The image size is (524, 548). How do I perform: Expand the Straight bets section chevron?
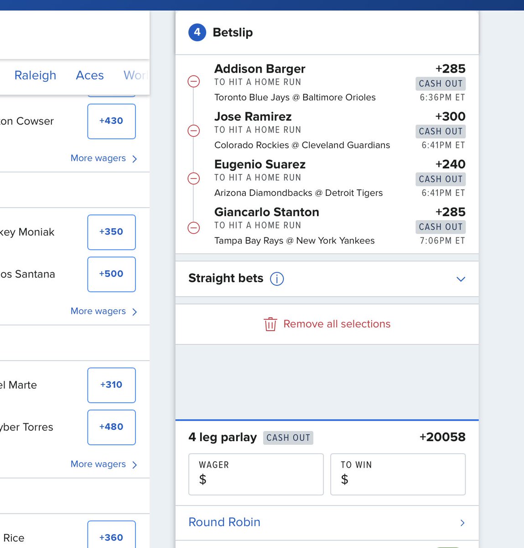point(461,279)
